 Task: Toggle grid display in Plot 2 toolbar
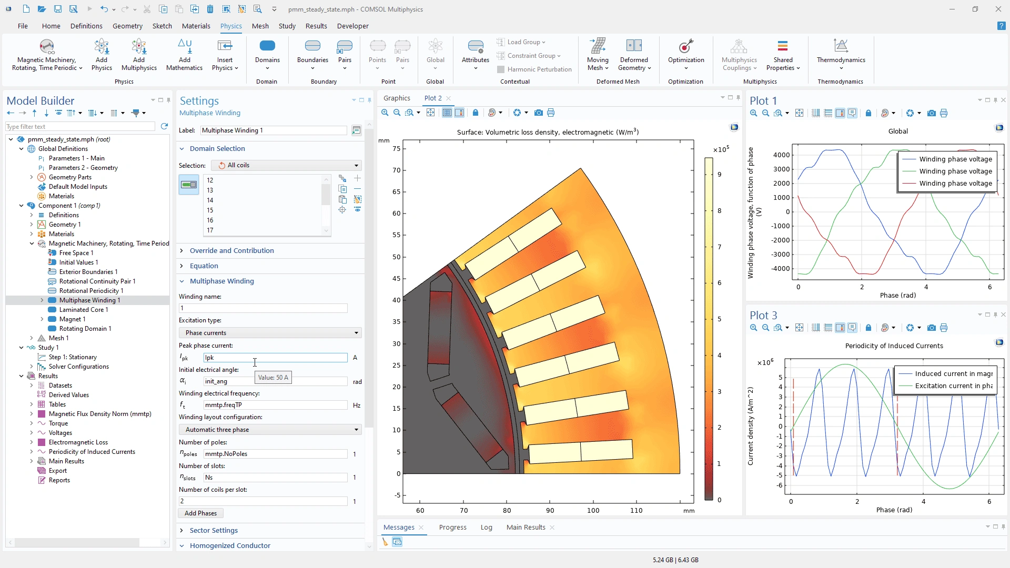pos(447,113)
